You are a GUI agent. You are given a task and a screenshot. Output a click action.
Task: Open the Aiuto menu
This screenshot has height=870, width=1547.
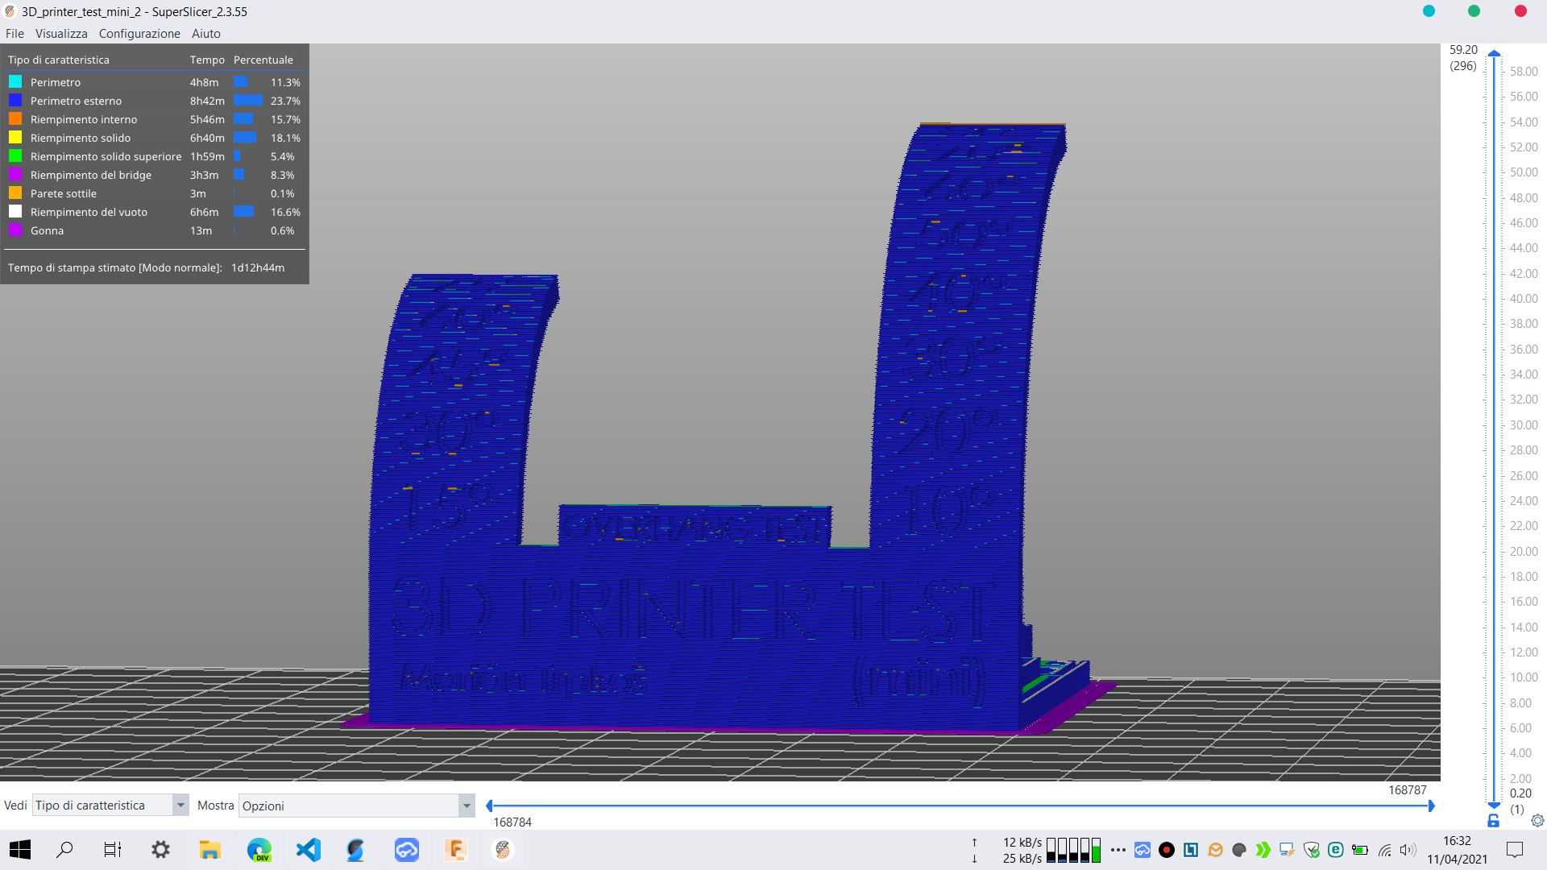(x=206, y=33)
